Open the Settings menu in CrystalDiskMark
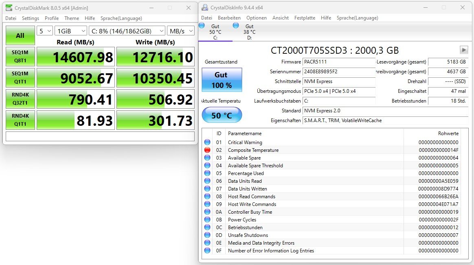This screenshot has height=265, width=474. [x=30, y=18]
